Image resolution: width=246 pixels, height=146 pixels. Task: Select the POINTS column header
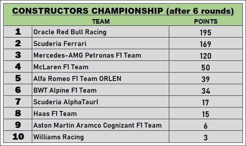point(206,22)
